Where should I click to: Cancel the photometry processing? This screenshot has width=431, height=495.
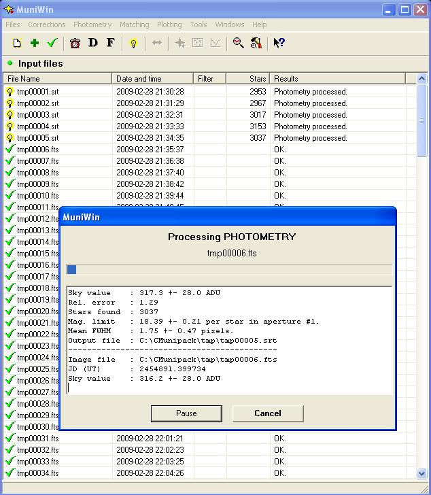coord(267,413)
